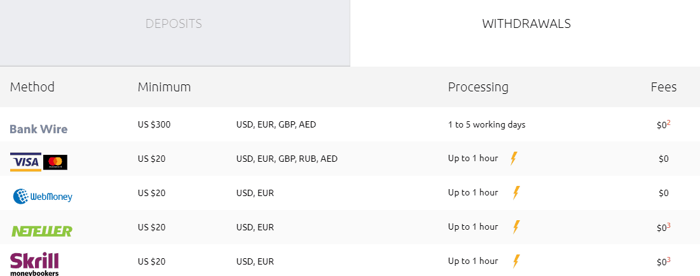Click the Visa card logo
Image resolution: width=700 pixels, height=276 pixels.
[x=25, y=162]
